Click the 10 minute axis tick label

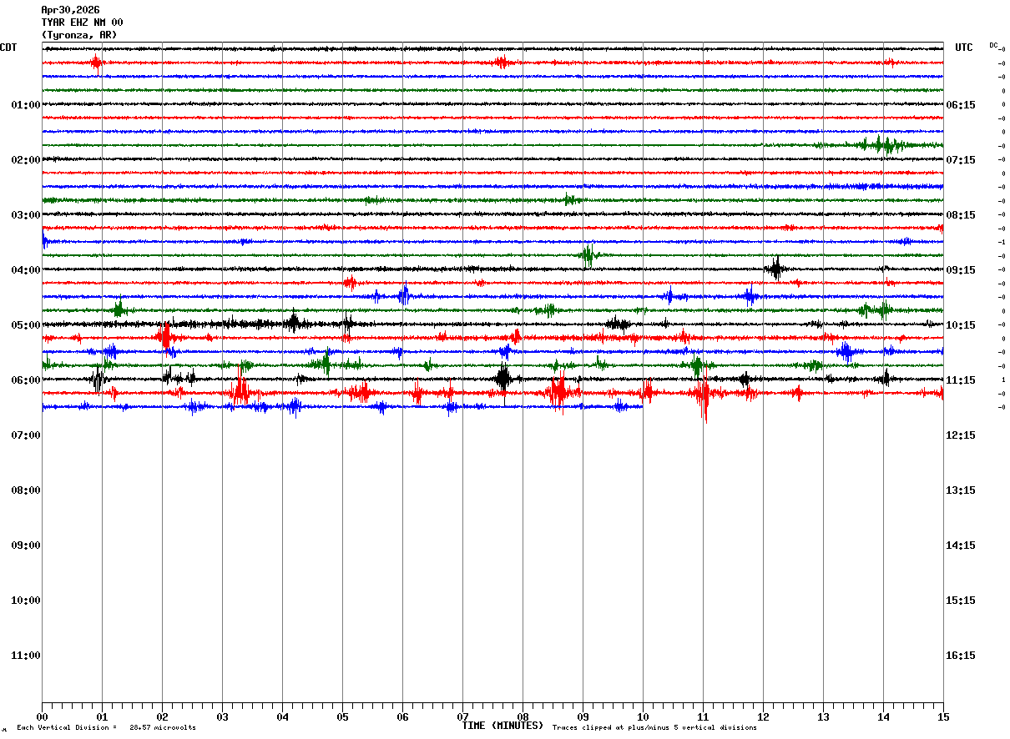pyautogui.click(x=643, y=716)
